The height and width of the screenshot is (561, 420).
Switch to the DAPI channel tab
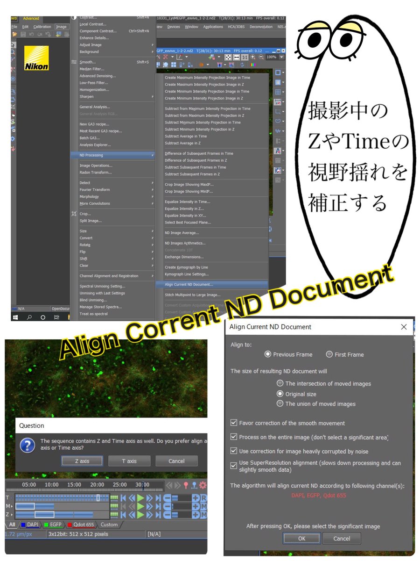[29, 525]
